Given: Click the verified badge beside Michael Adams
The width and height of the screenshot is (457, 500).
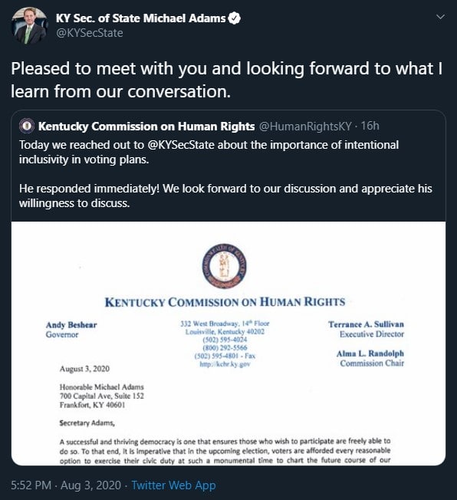Looking at the screenshot, I should [235, 18].
